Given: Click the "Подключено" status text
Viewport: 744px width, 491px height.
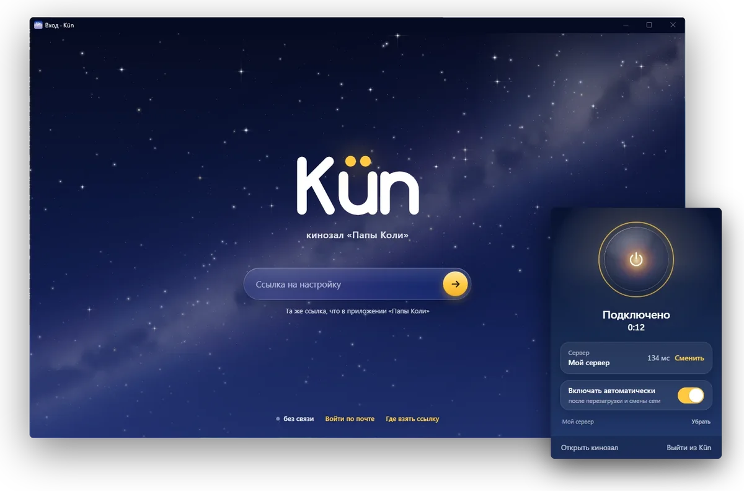Looking at the screenshot, I should 636,315.
